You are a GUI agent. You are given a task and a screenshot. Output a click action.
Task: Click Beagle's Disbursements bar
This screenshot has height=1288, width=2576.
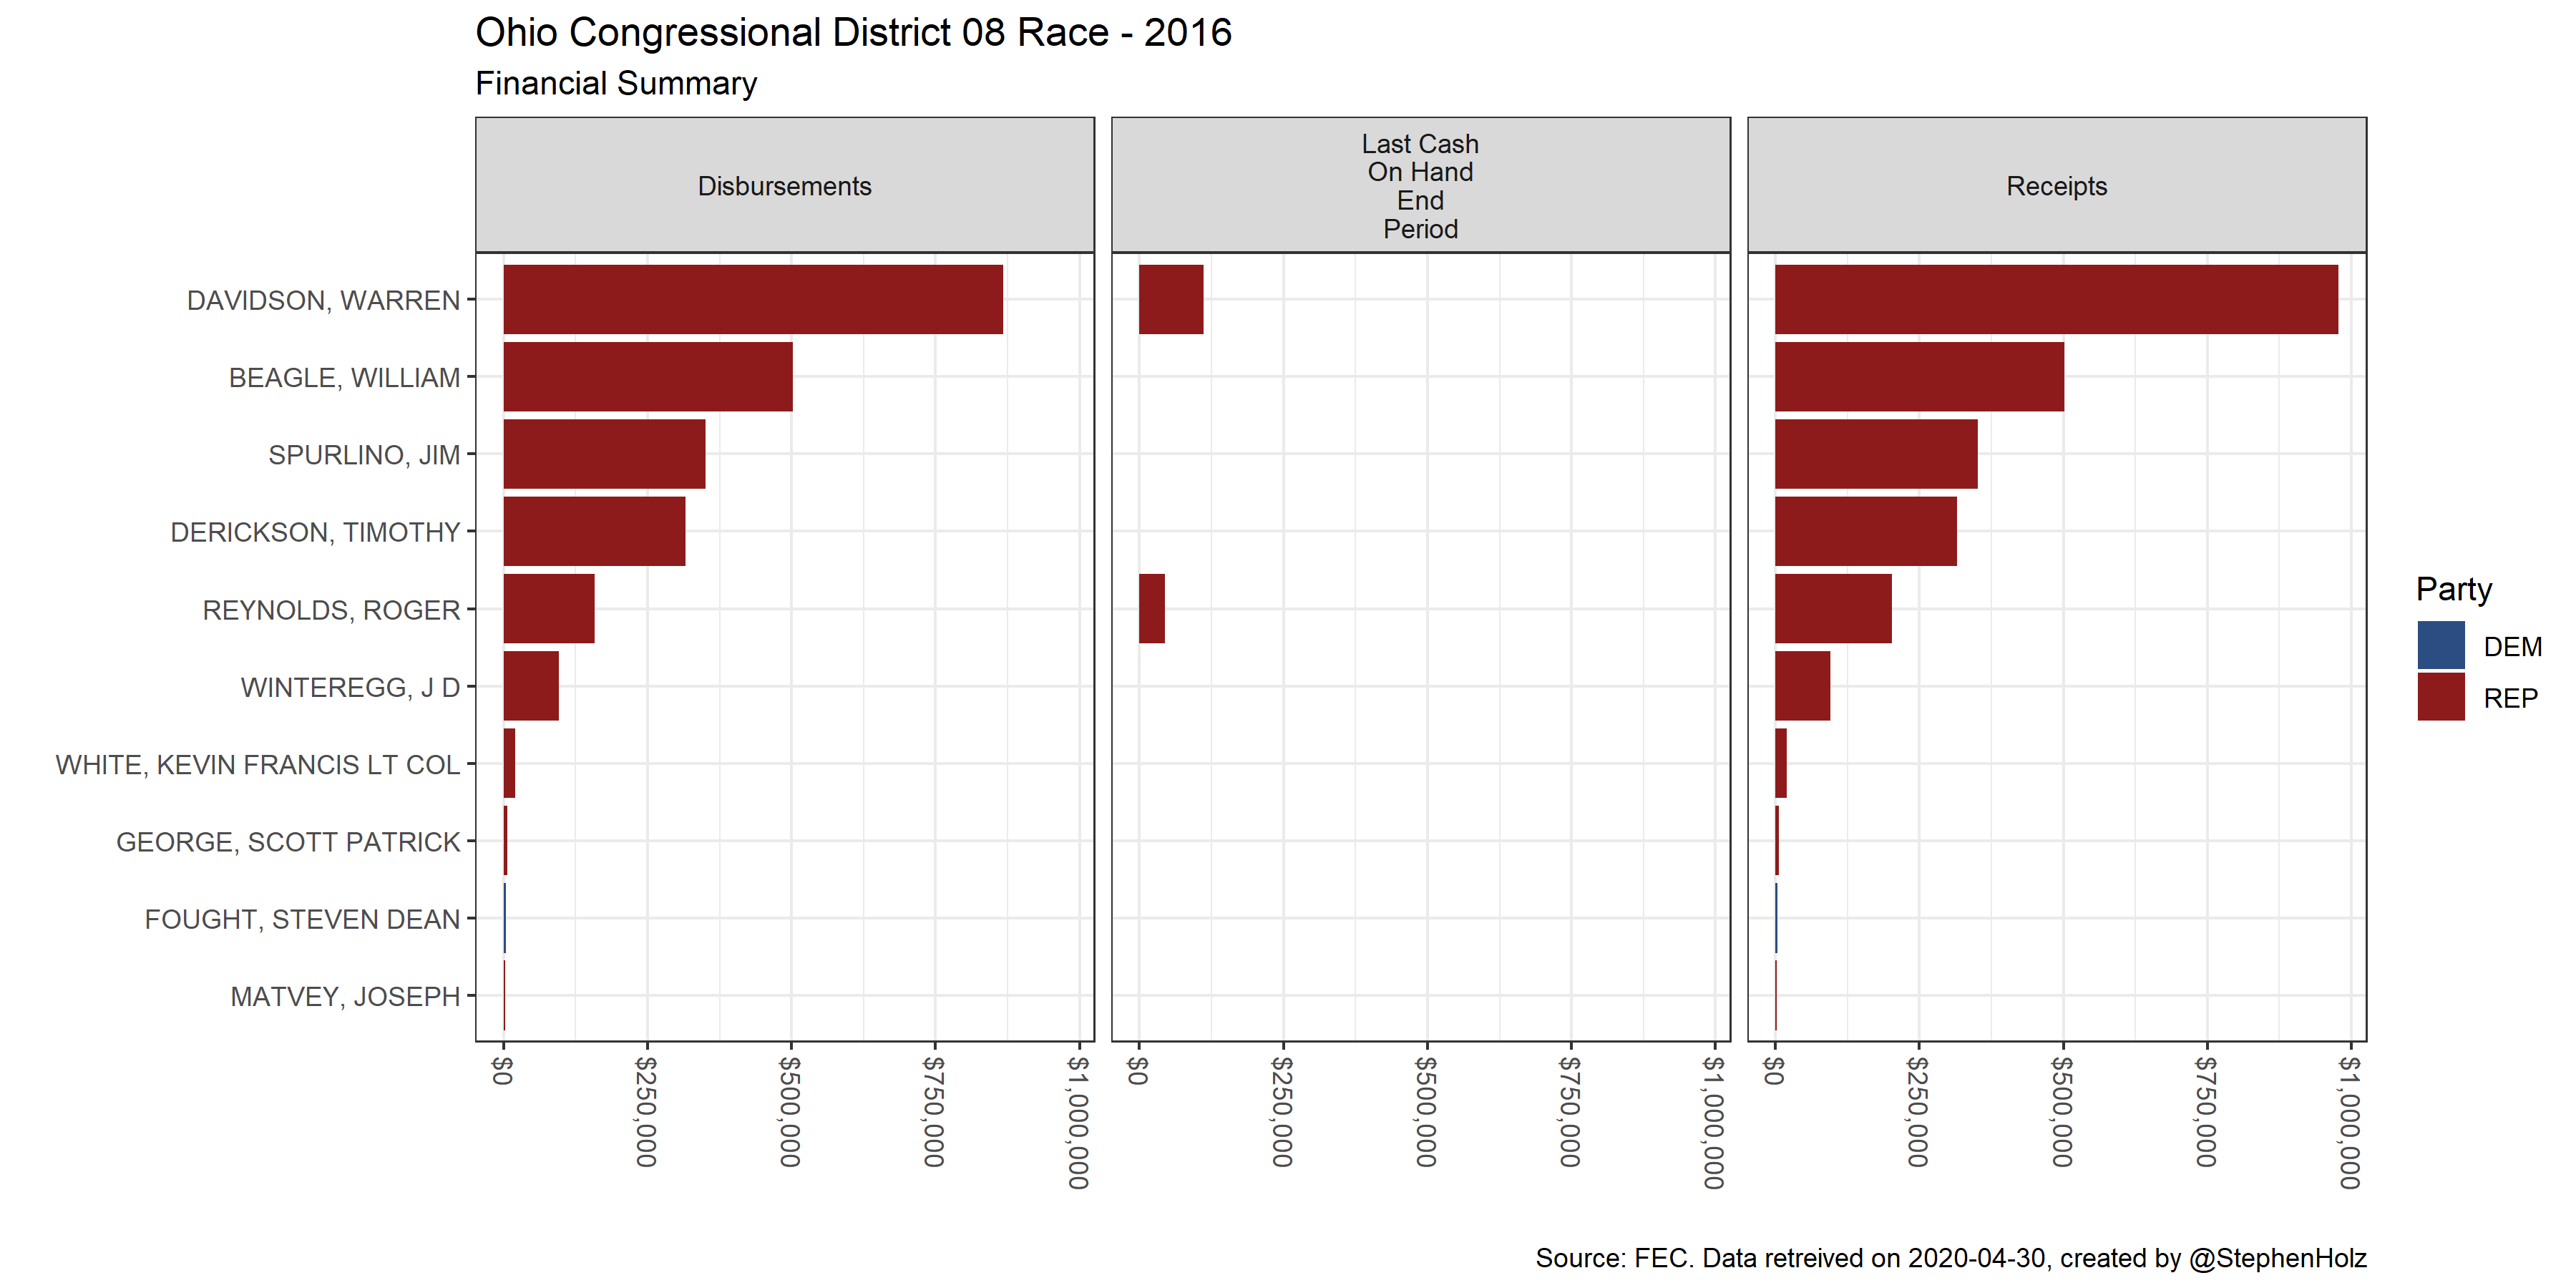point(647,377)
